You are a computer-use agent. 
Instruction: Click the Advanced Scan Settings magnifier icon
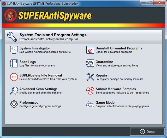tap(14, 91)
